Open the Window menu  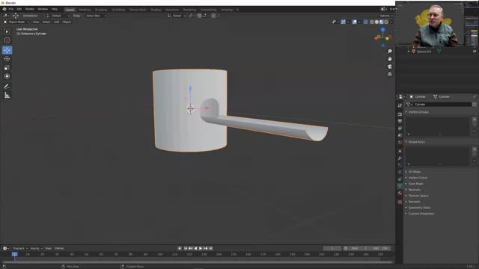pyautogui.click(x=43, y=9)
